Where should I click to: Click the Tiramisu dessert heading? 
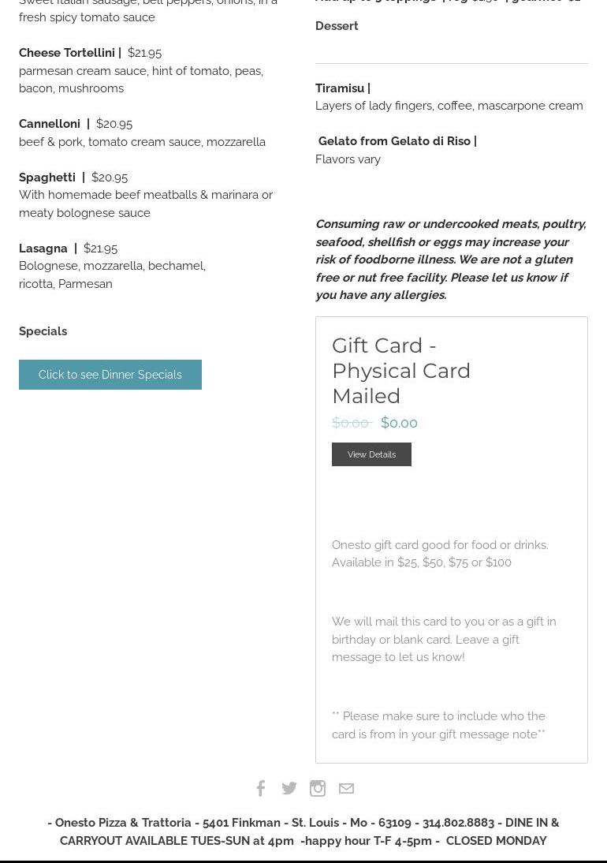tap(340, 88)
